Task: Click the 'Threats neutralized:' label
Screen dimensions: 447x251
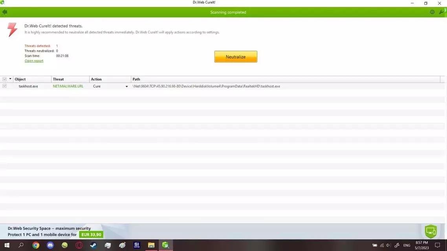Action: (x=39, y=51)
